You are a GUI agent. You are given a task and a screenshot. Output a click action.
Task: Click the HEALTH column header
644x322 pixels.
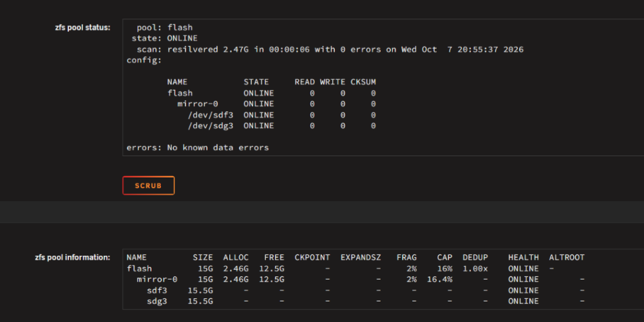(524, 257)
